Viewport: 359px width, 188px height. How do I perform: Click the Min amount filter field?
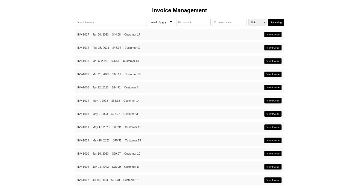coord(193,22)
